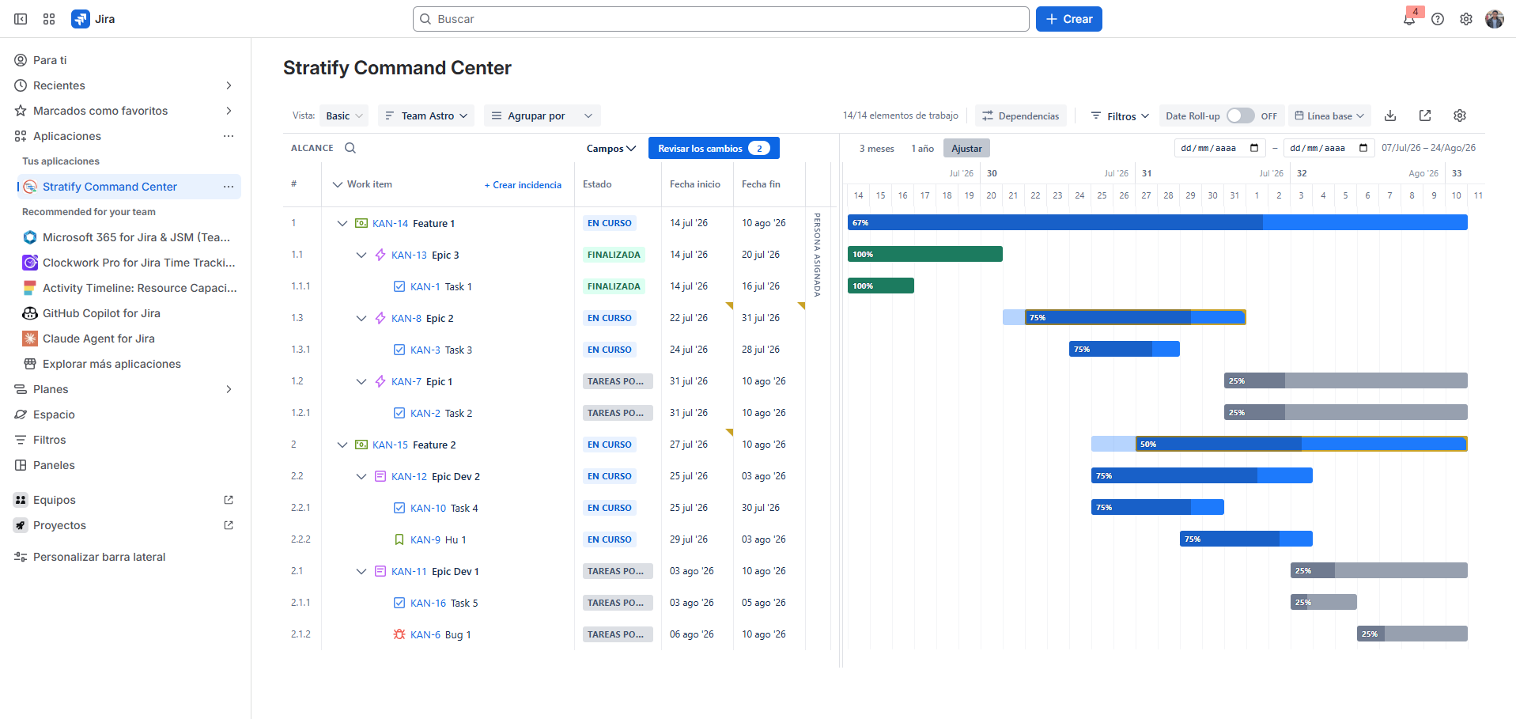The image size is (1516, 719).
Task: Open Jira settings gear in top bar
Action: pyautogui.click(x=1466, y=19)
